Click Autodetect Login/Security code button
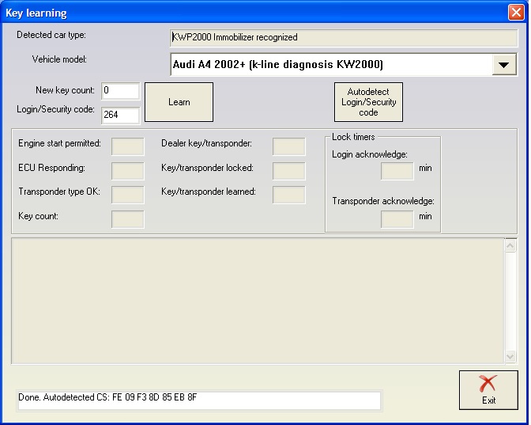 [368, 102]
